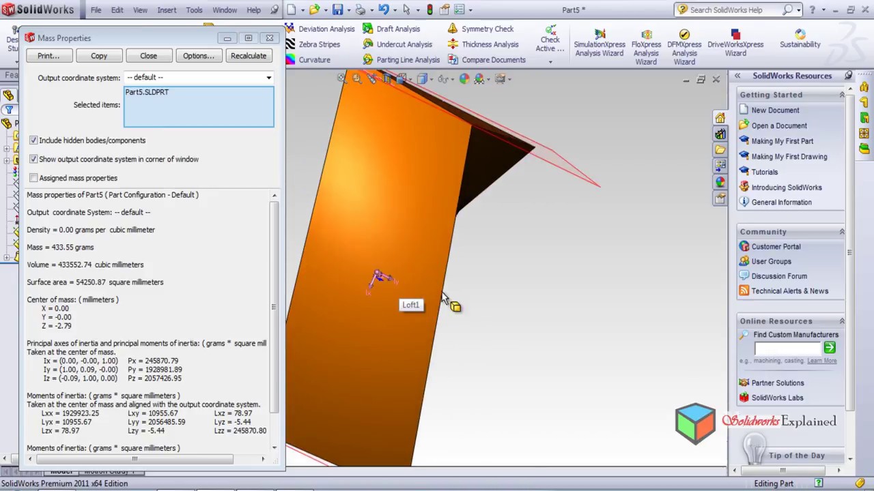Enable Assigned mass properties checkbox

33,178
